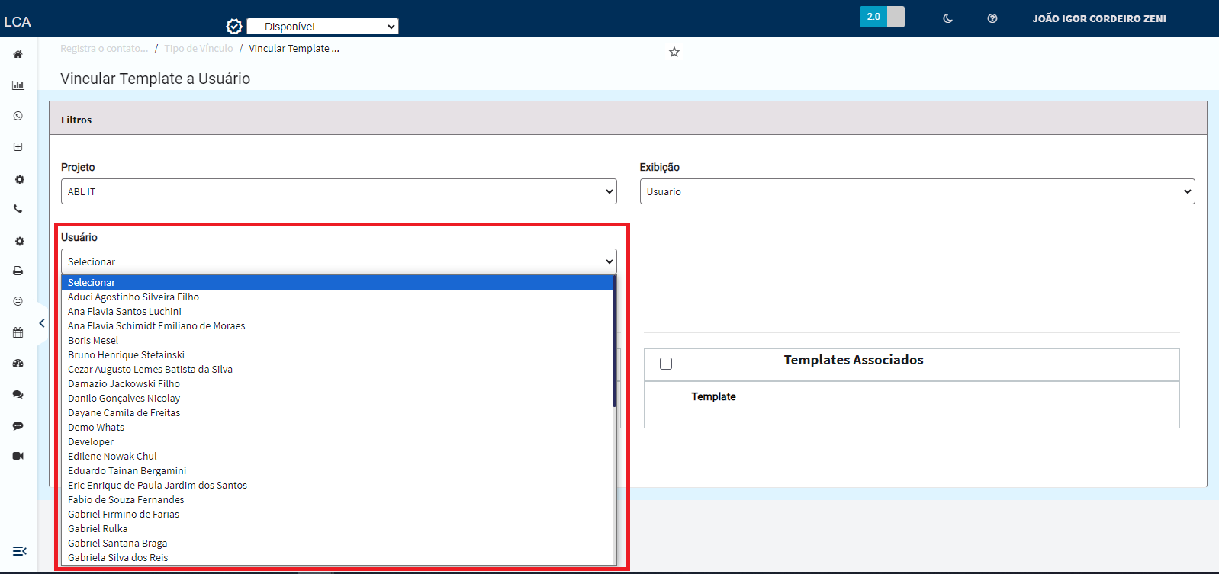Toggle the 2.0 version switch
Screen dimensions: 1219x574
coord(882,17)
